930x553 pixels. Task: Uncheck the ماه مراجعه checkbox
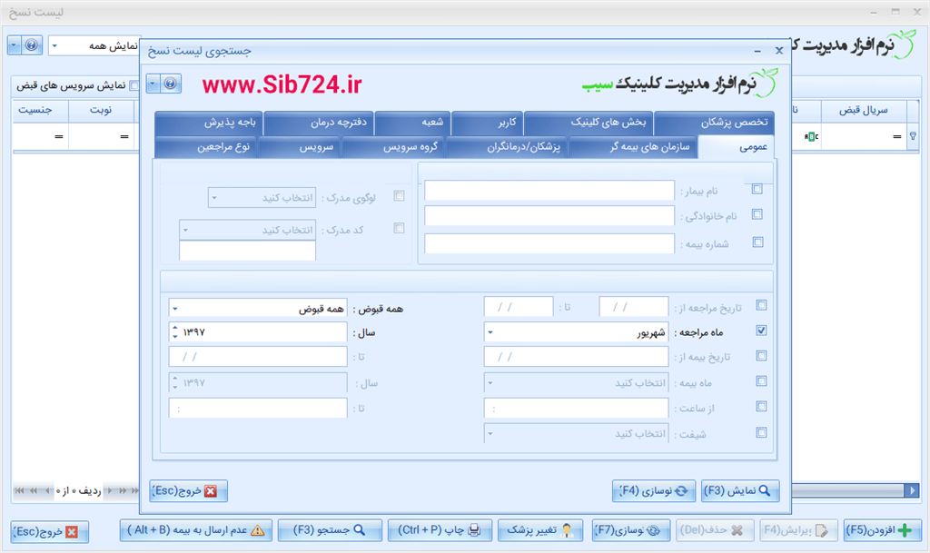[762, 331]
